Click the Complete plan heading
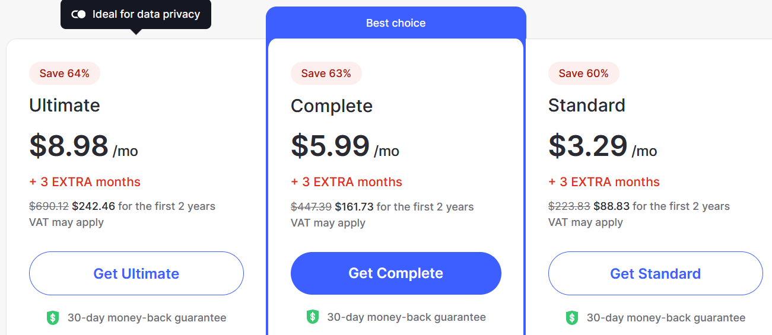Screen dimensions: 772x335 tap(332, 106)
